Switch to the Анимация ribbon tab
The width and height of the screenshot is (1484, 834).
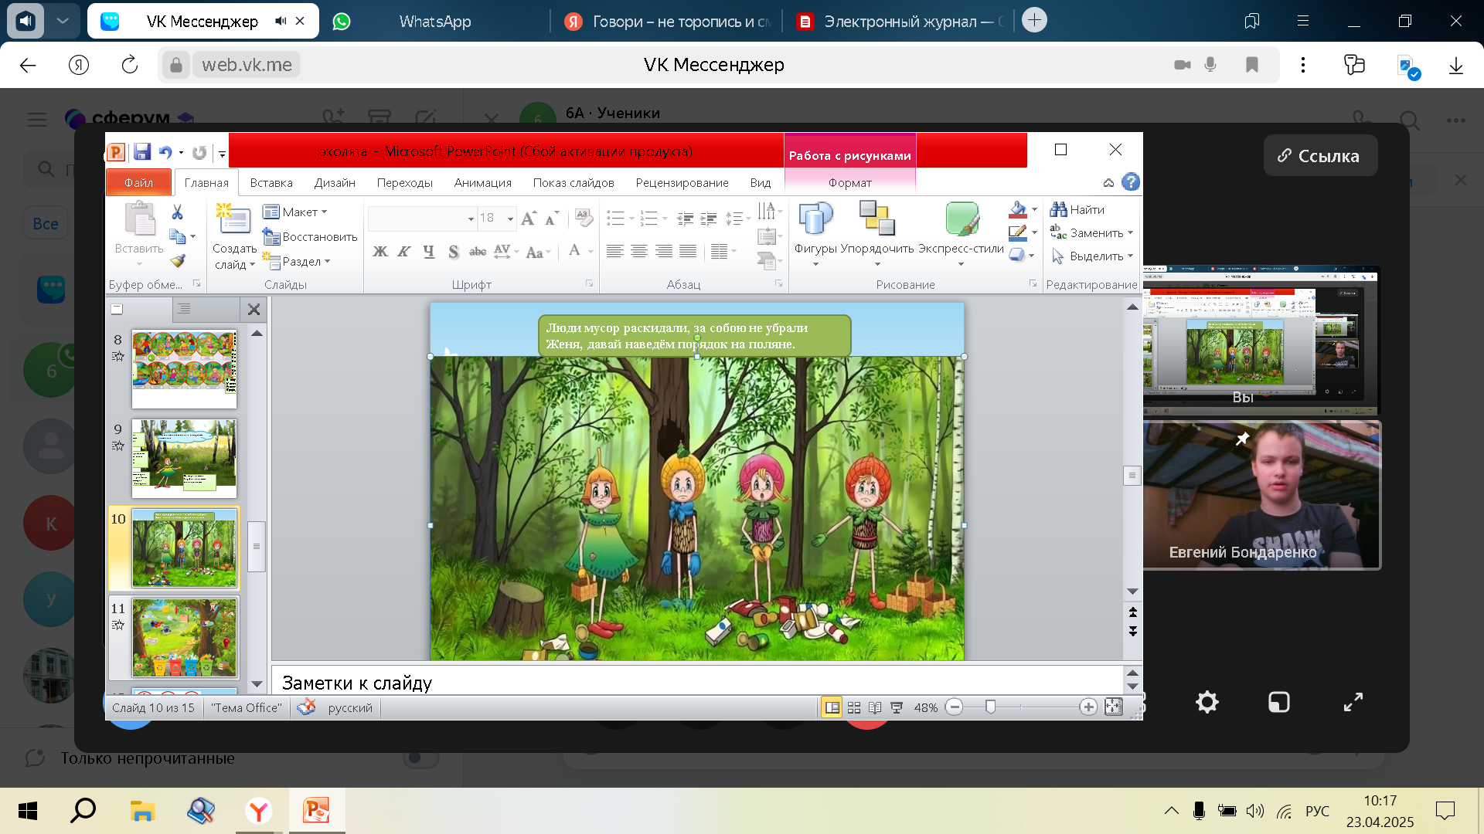coord(483,182)
